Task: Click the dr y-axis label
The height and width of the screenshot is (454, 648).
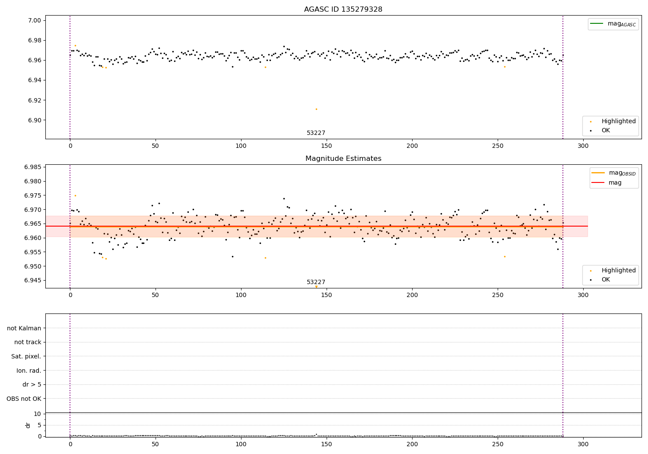Action: [28, 425]
